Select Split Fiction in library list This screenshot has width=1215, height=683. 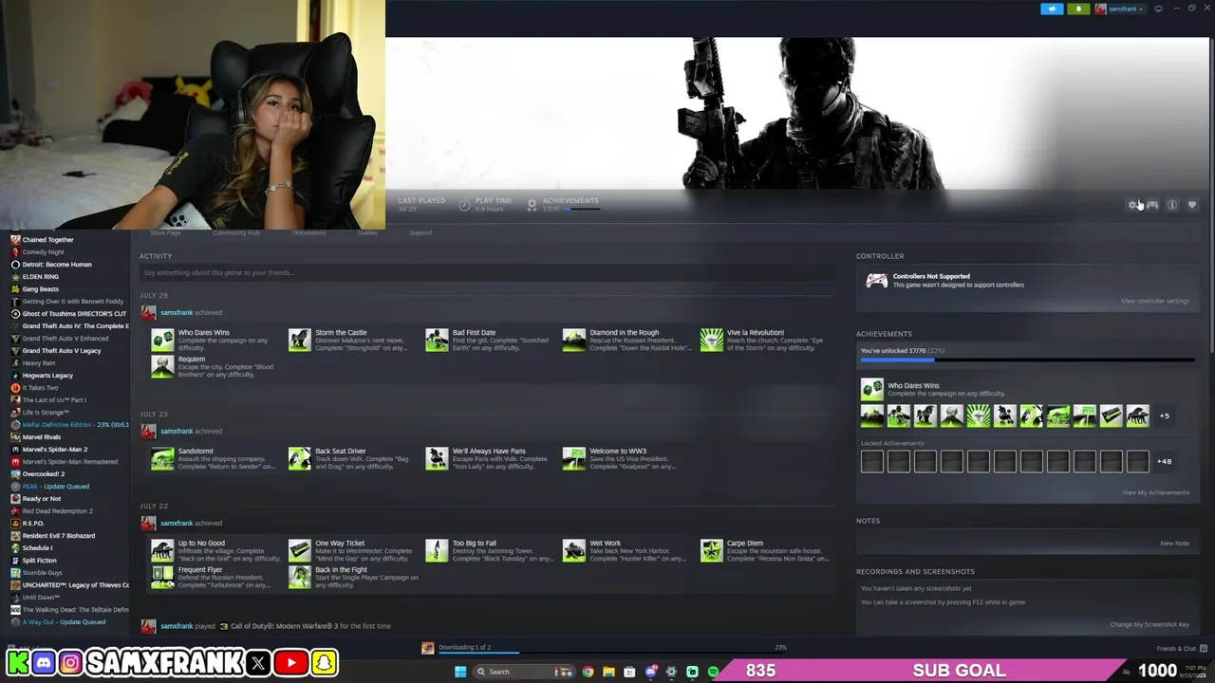click(x=43, y=561)
